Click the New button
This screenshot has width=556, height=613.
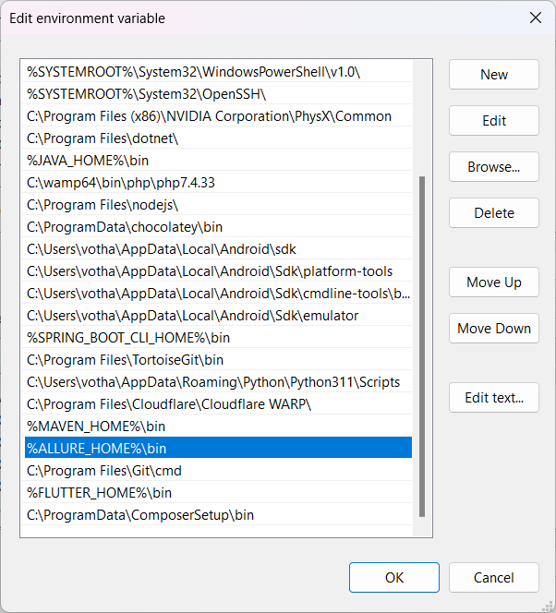[494, 74]
